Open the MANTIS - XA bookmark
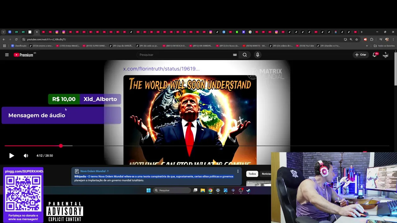 (254, 46)
